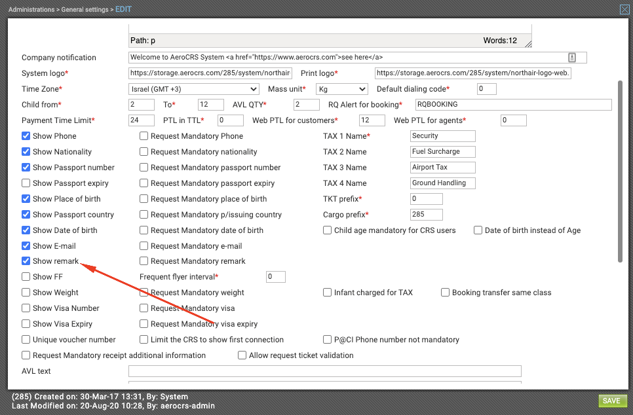The image size is (633, 415).
Task: Check Request Mandatory Phone
Action: click(x=144, y=136)
